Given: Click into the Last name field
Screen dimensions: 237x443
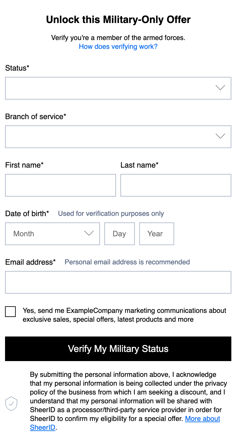Looking at the screenshot, I should (176, 185).
